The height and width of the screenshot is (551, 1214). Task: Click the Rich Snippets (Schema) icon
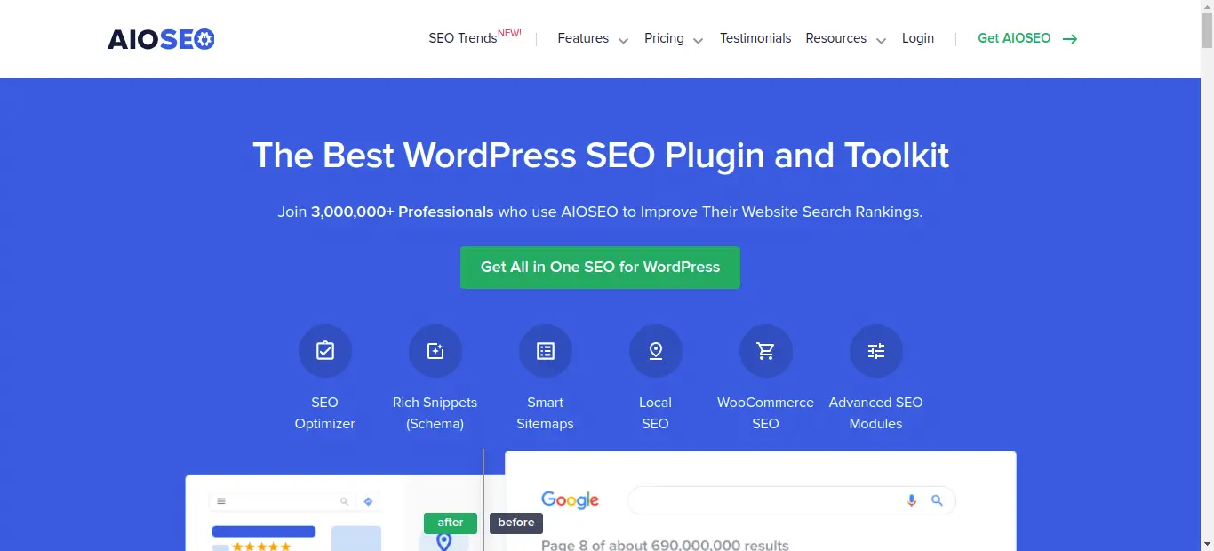(435, 351)
